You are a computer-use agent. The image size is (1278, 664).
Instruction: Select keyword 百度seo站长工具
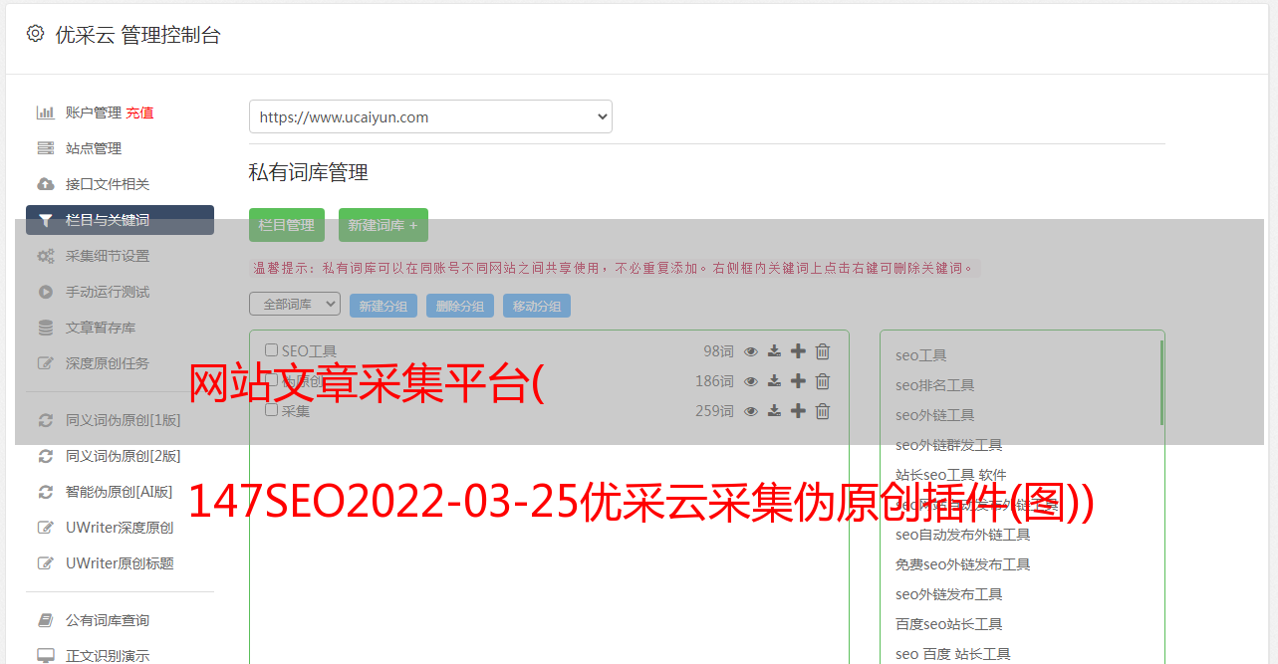(x=949, y=624)
